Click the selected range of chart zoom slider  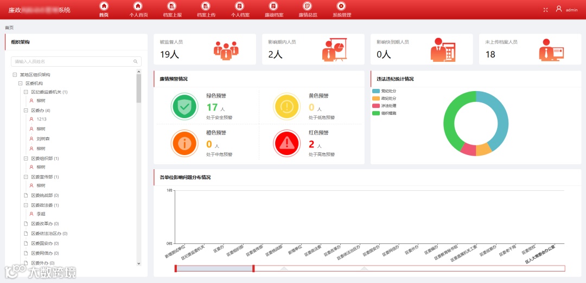coord(214,268)
